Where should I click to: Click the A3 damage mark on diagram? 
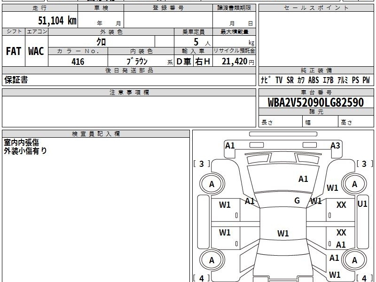click(x=335, y=146)
